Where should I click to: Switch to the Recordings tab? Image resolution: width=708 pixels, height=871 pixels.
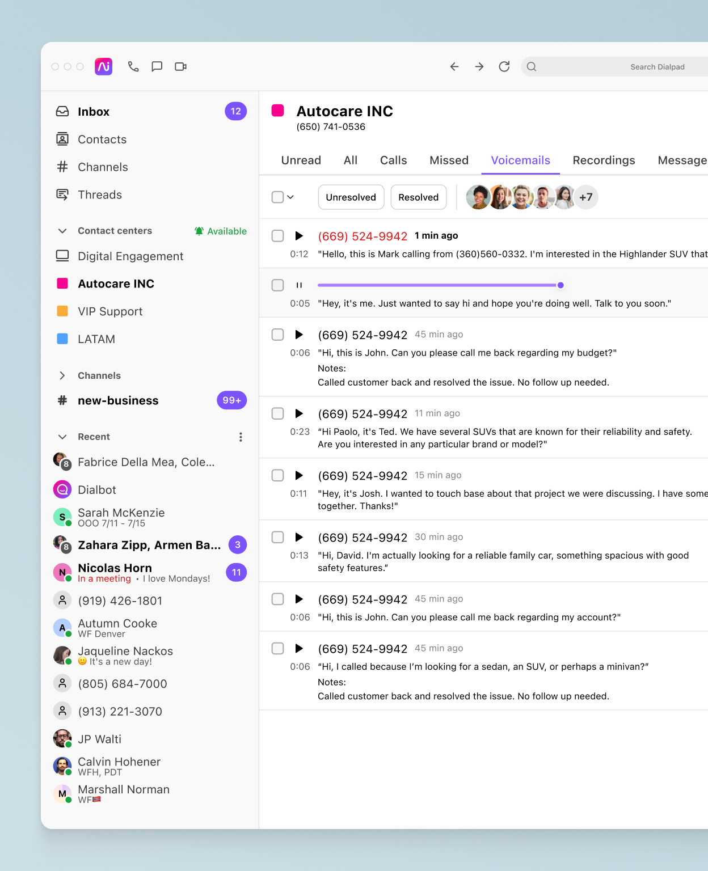604,160
